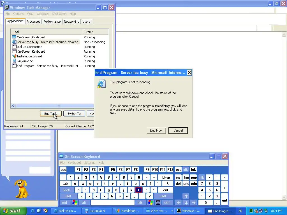This screenshot has height=215, width=287.
Task: Open Task Manager's Shut Down menu
Action: pos(59,14)
